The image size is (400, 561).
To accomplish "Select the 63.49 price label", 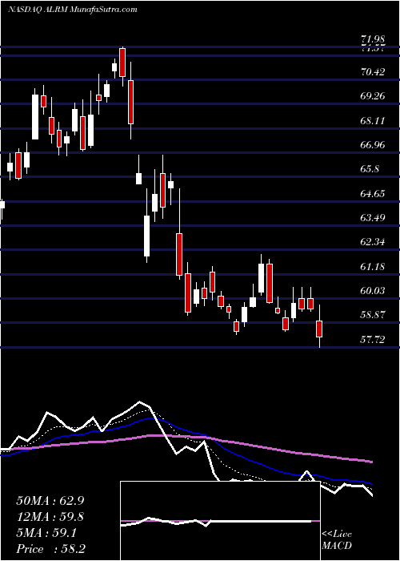I will click(374, 218).
